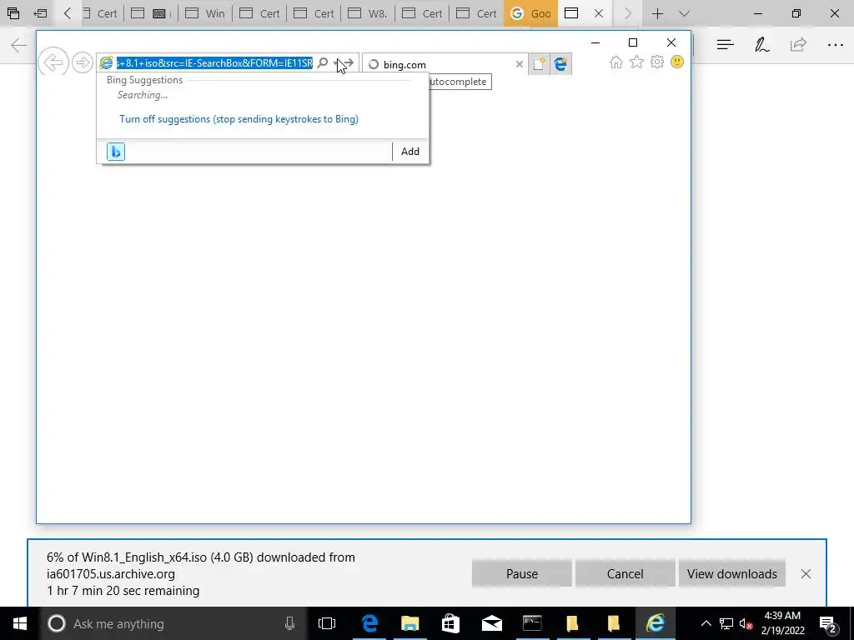Screen dimensions: 854x640
Task: Click Edge's back arrow behind IE window
Action: point(18,45)
